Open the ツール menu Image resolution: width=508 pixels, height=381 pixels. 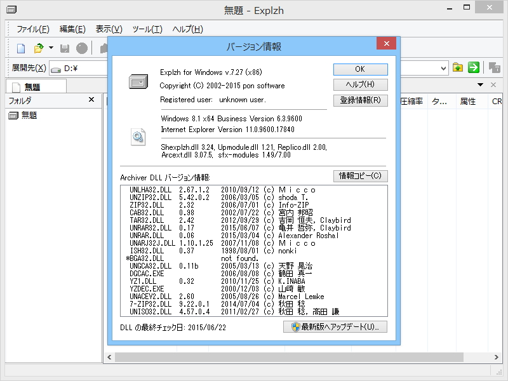[x=149, y=29]
